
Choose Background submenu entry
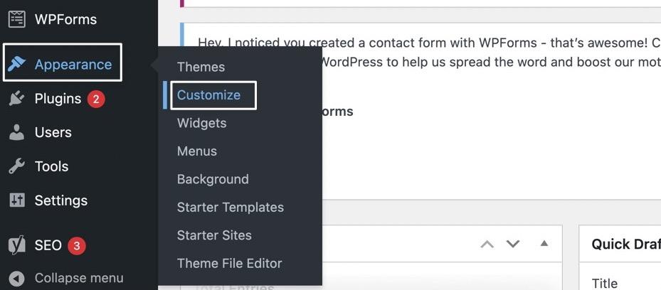213,179
